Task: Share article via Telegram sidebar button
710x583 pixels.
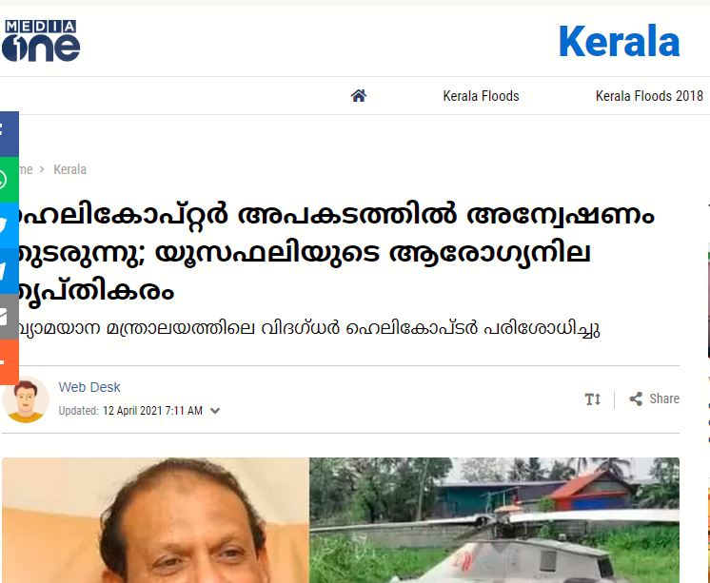Action: 10,271
